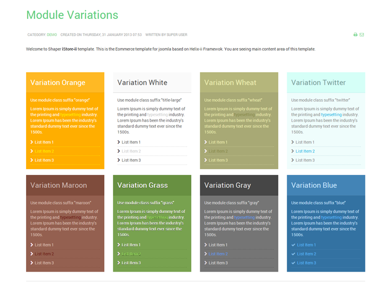Open the Module Variations page title
391x282 pixels.
(x=72, y=15)
